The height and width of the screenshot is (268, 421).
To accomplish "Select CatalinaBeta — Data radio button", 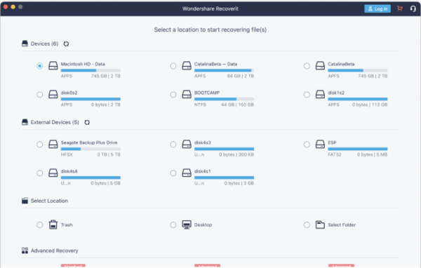I will point(173,66).
